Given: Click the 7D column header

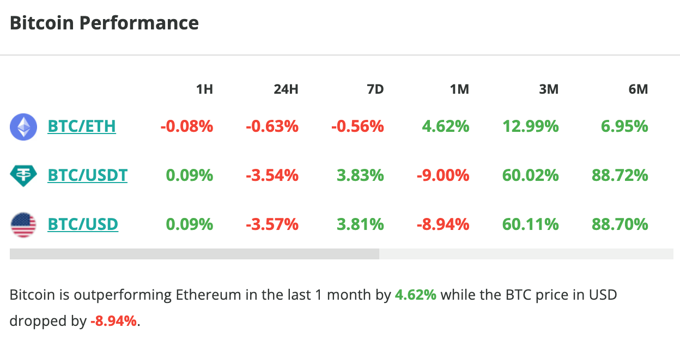Looking at the screenshot, I should point(375,89).
